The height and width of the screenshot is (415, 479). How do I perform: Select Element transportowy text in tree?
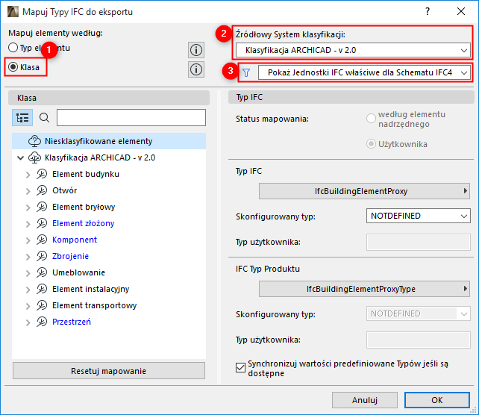(95, 305)
